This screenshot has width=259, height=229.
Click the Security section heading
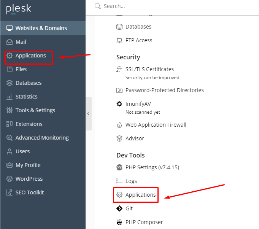(128, 57)
